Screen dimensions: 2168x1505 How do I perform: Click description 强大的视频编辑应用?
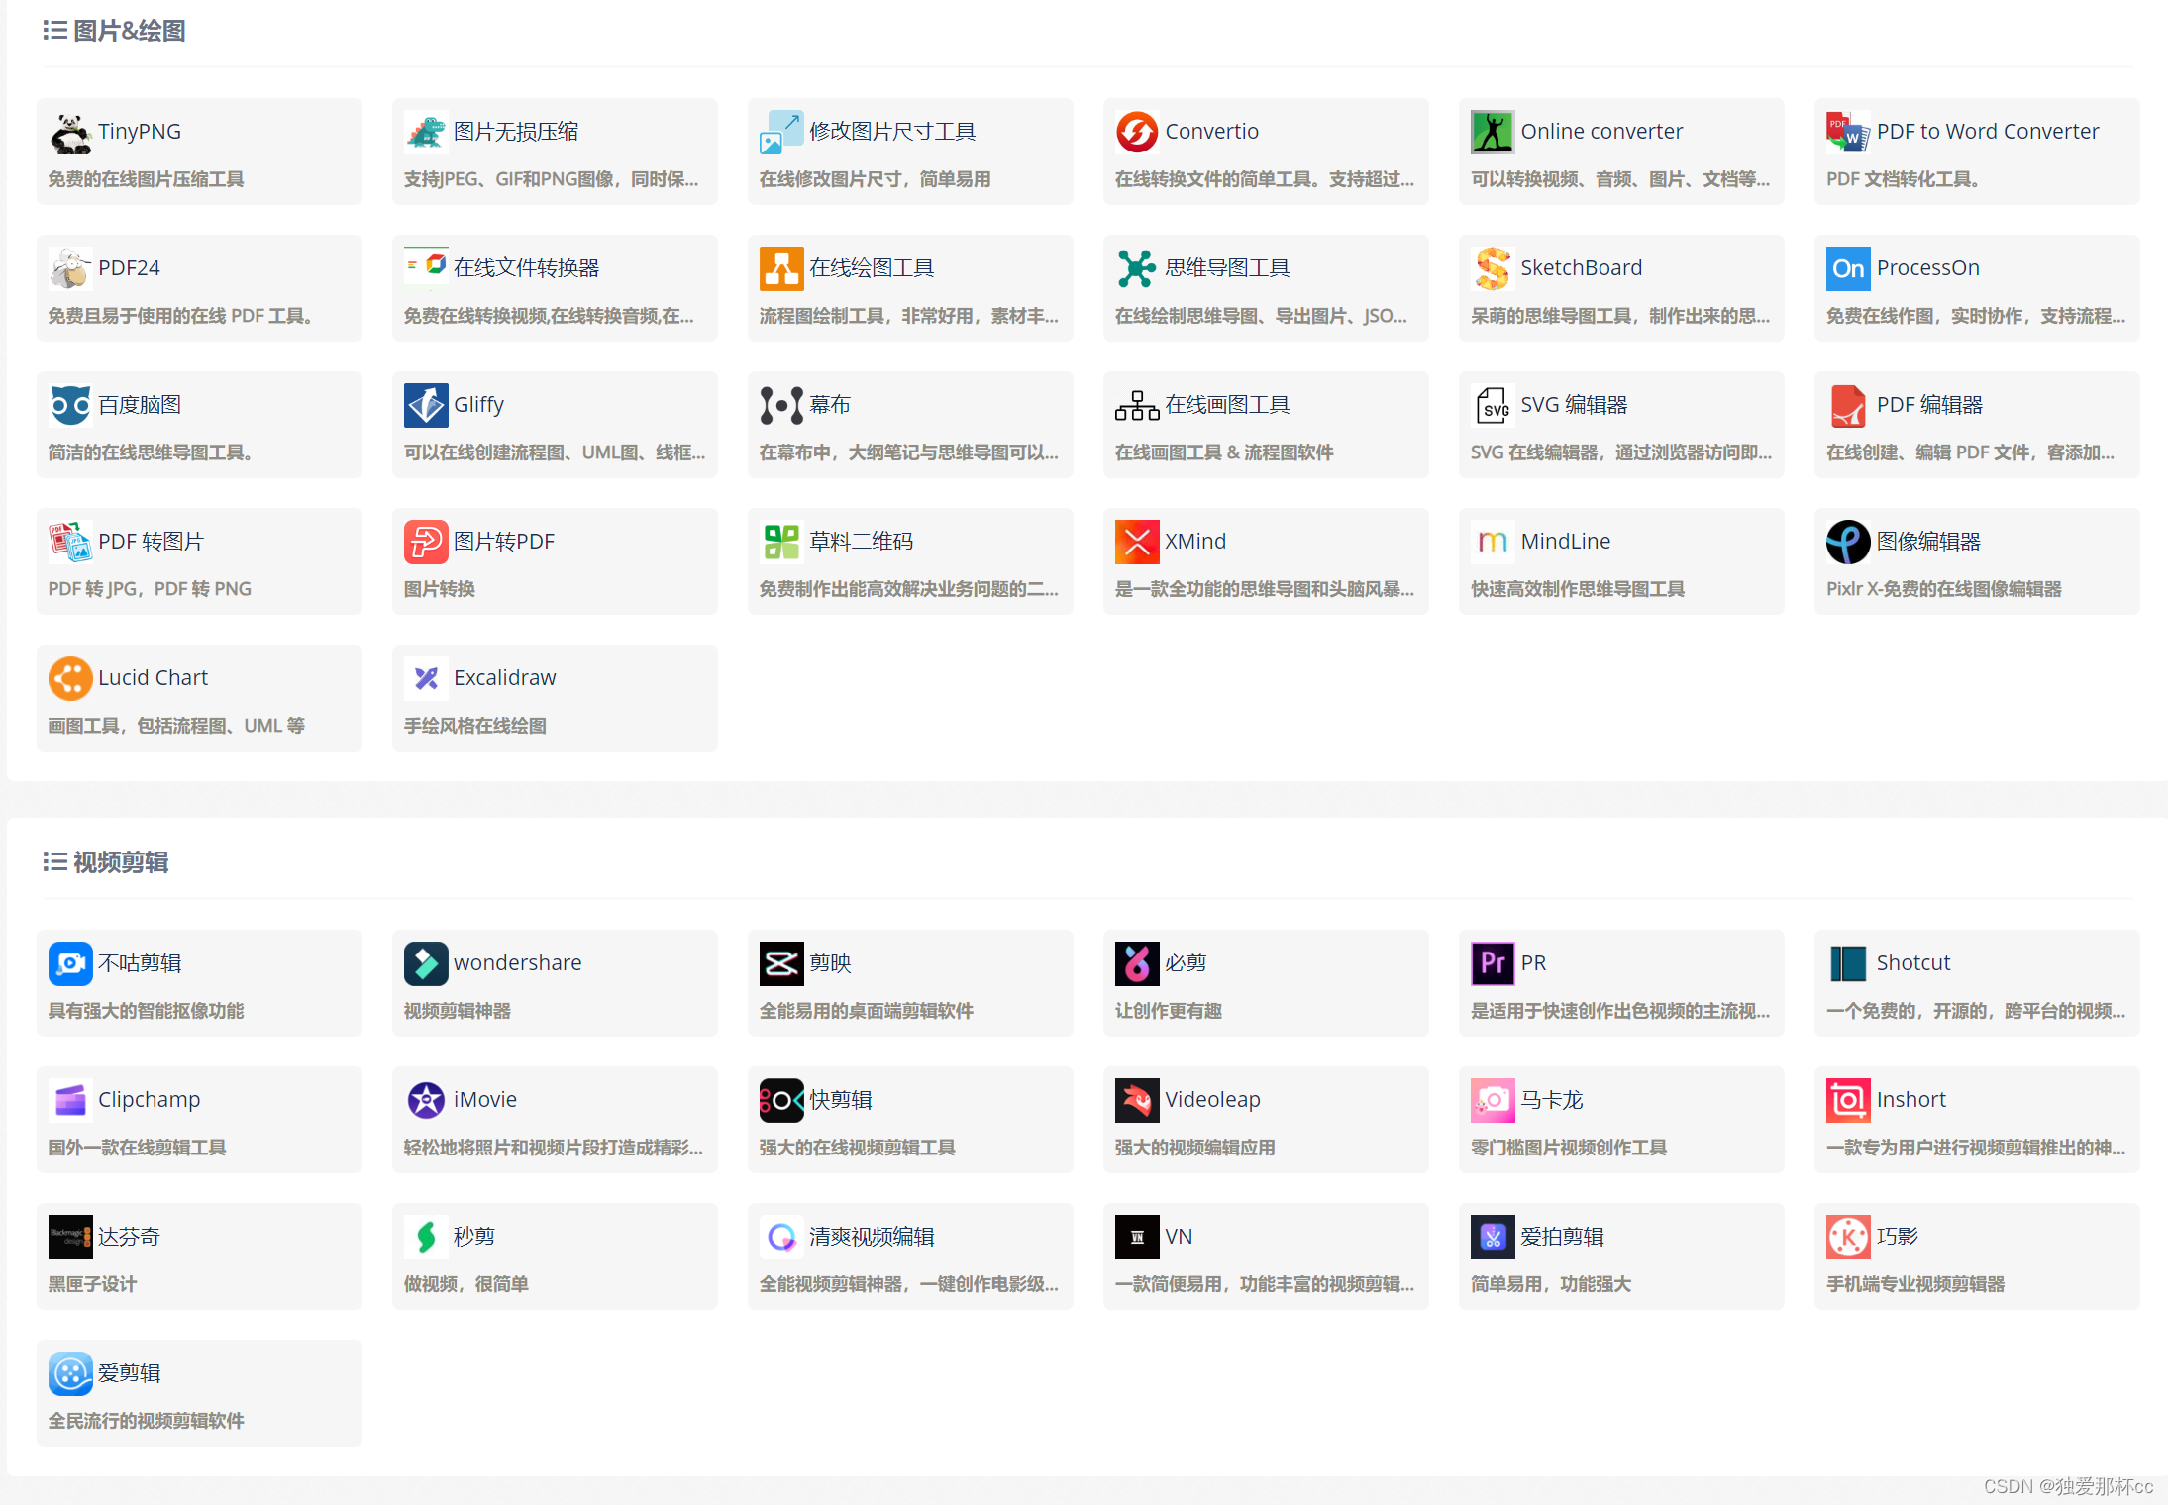[x=1195, y=1148]
